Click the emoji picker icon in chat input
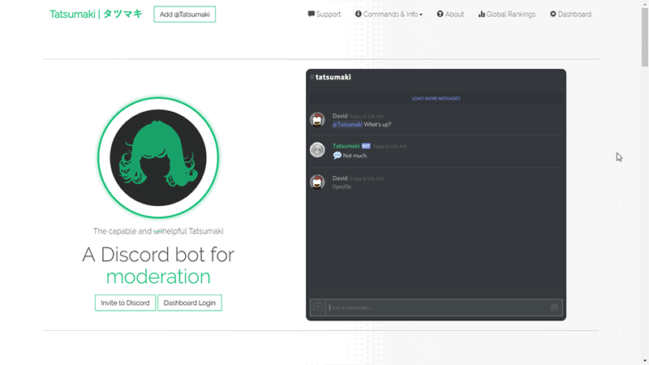The width and height of the screenshot is (649, 365). point(554,307)
